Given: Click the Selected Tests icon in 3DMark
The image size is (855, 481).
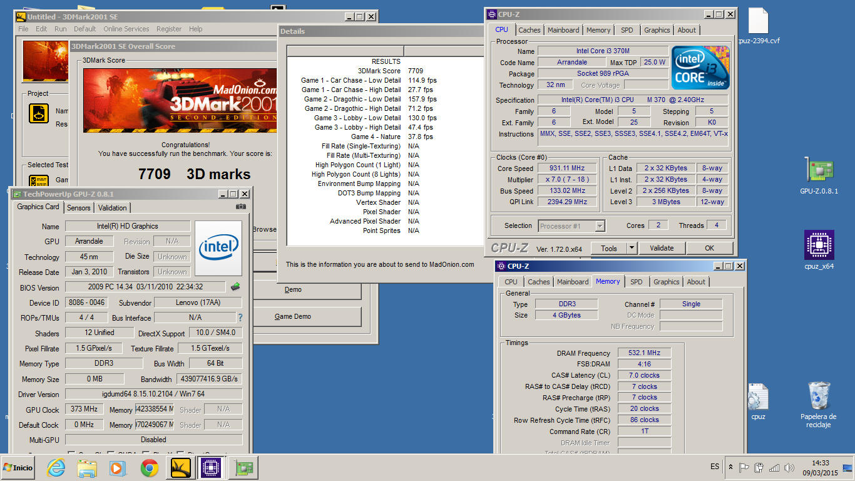Looking at the screenshot, I should [x=39, y=181].
